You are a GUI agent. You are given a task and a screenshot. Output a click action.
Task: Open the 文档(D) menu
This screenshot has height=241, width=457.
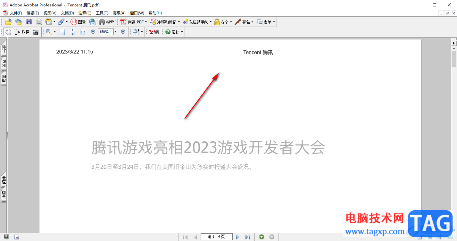pos(67,13)
